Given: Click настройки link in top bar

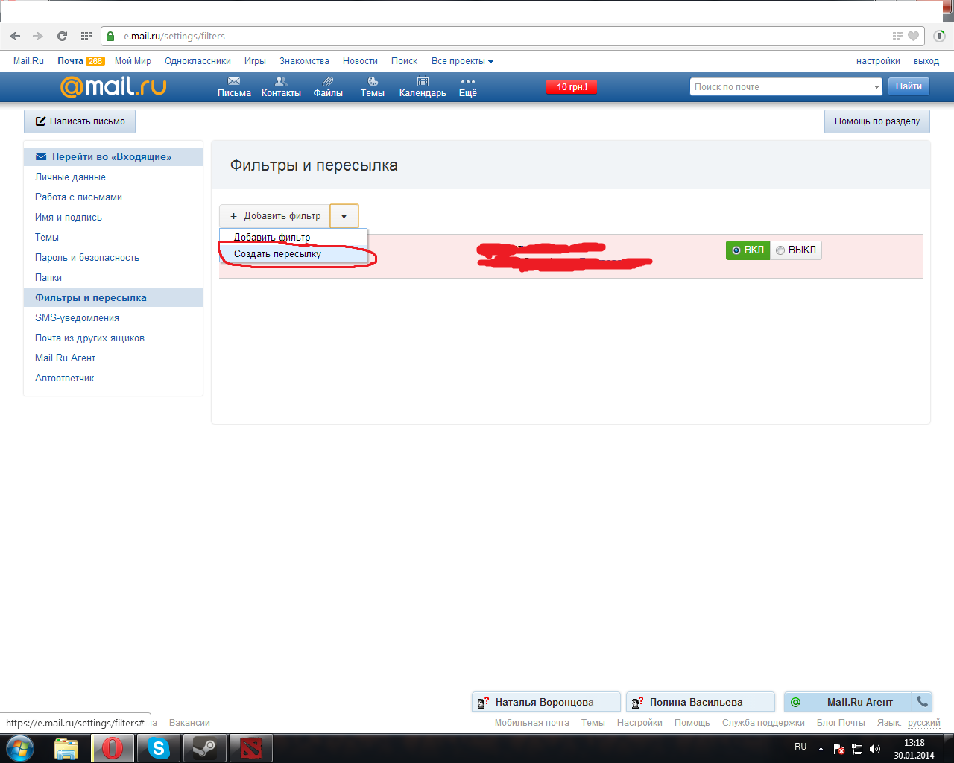Looking at the screenshot, I should (878, 61).
